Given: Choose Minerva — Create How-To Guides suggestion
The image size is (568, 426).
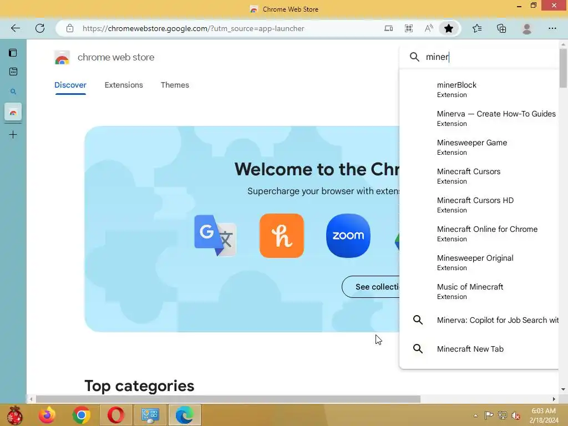Looking at the screenshot, I should coord(479,119).
